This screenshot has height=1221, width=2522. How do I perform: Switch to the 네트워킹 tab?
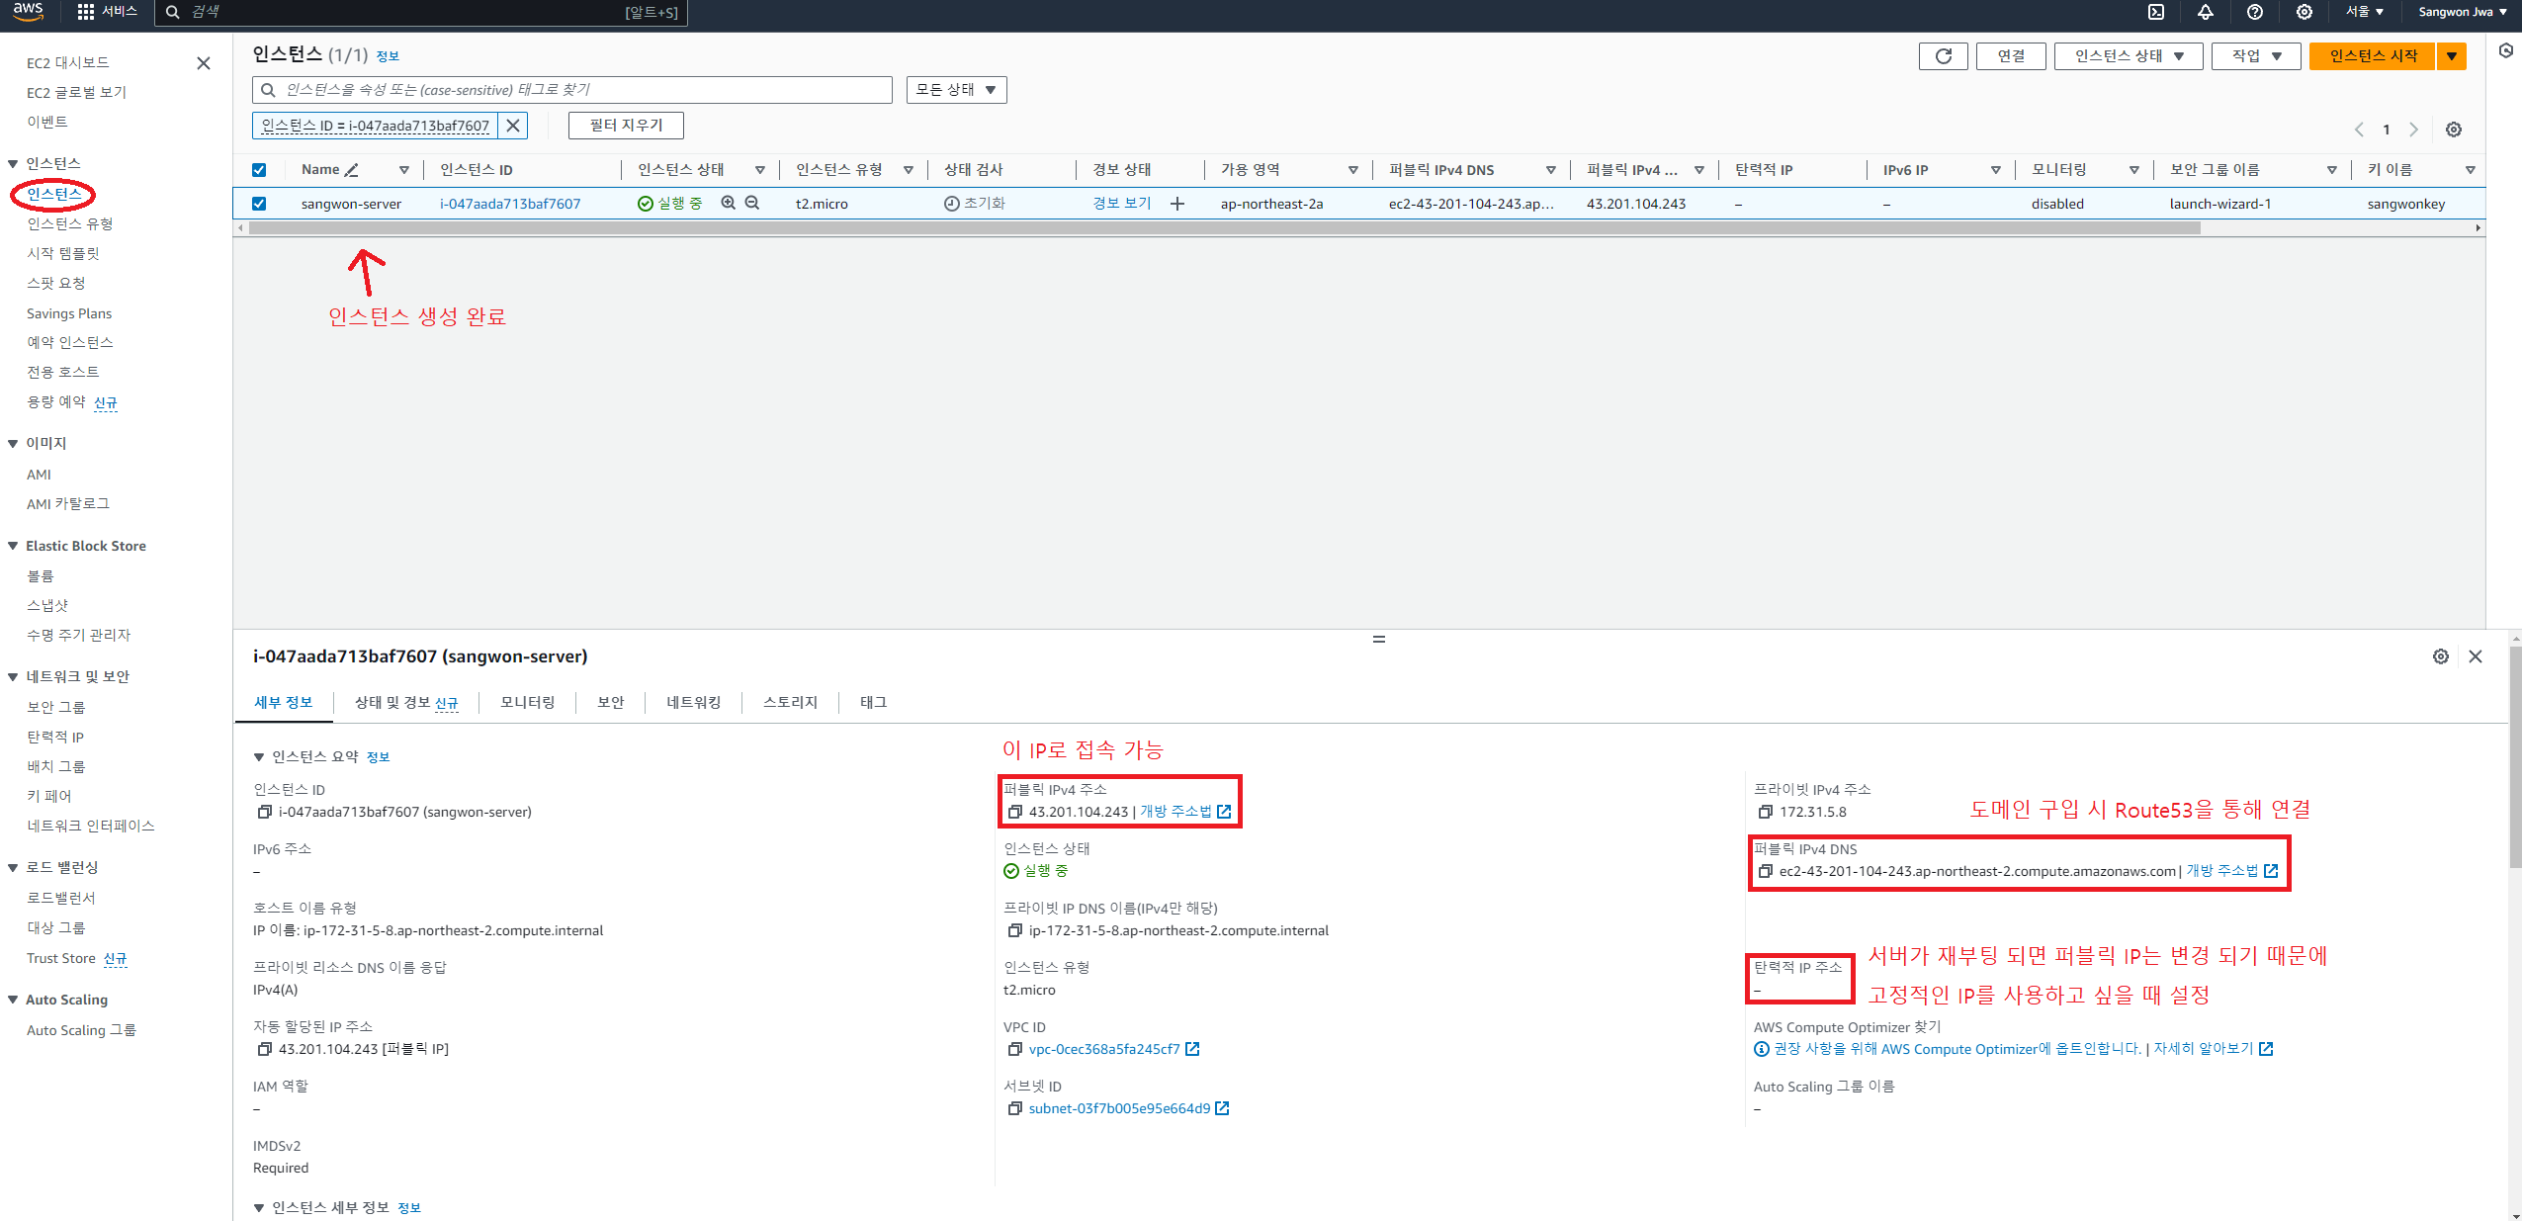pos(693,702)
